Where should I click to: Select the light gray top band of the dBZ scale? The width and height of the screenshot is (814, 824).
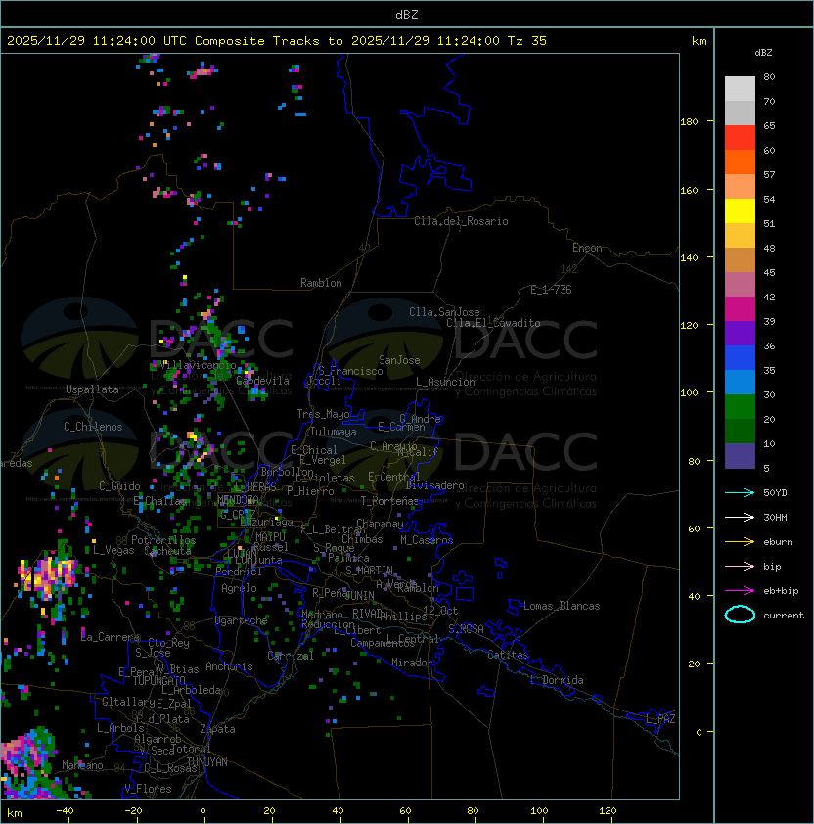pos(740,88)
